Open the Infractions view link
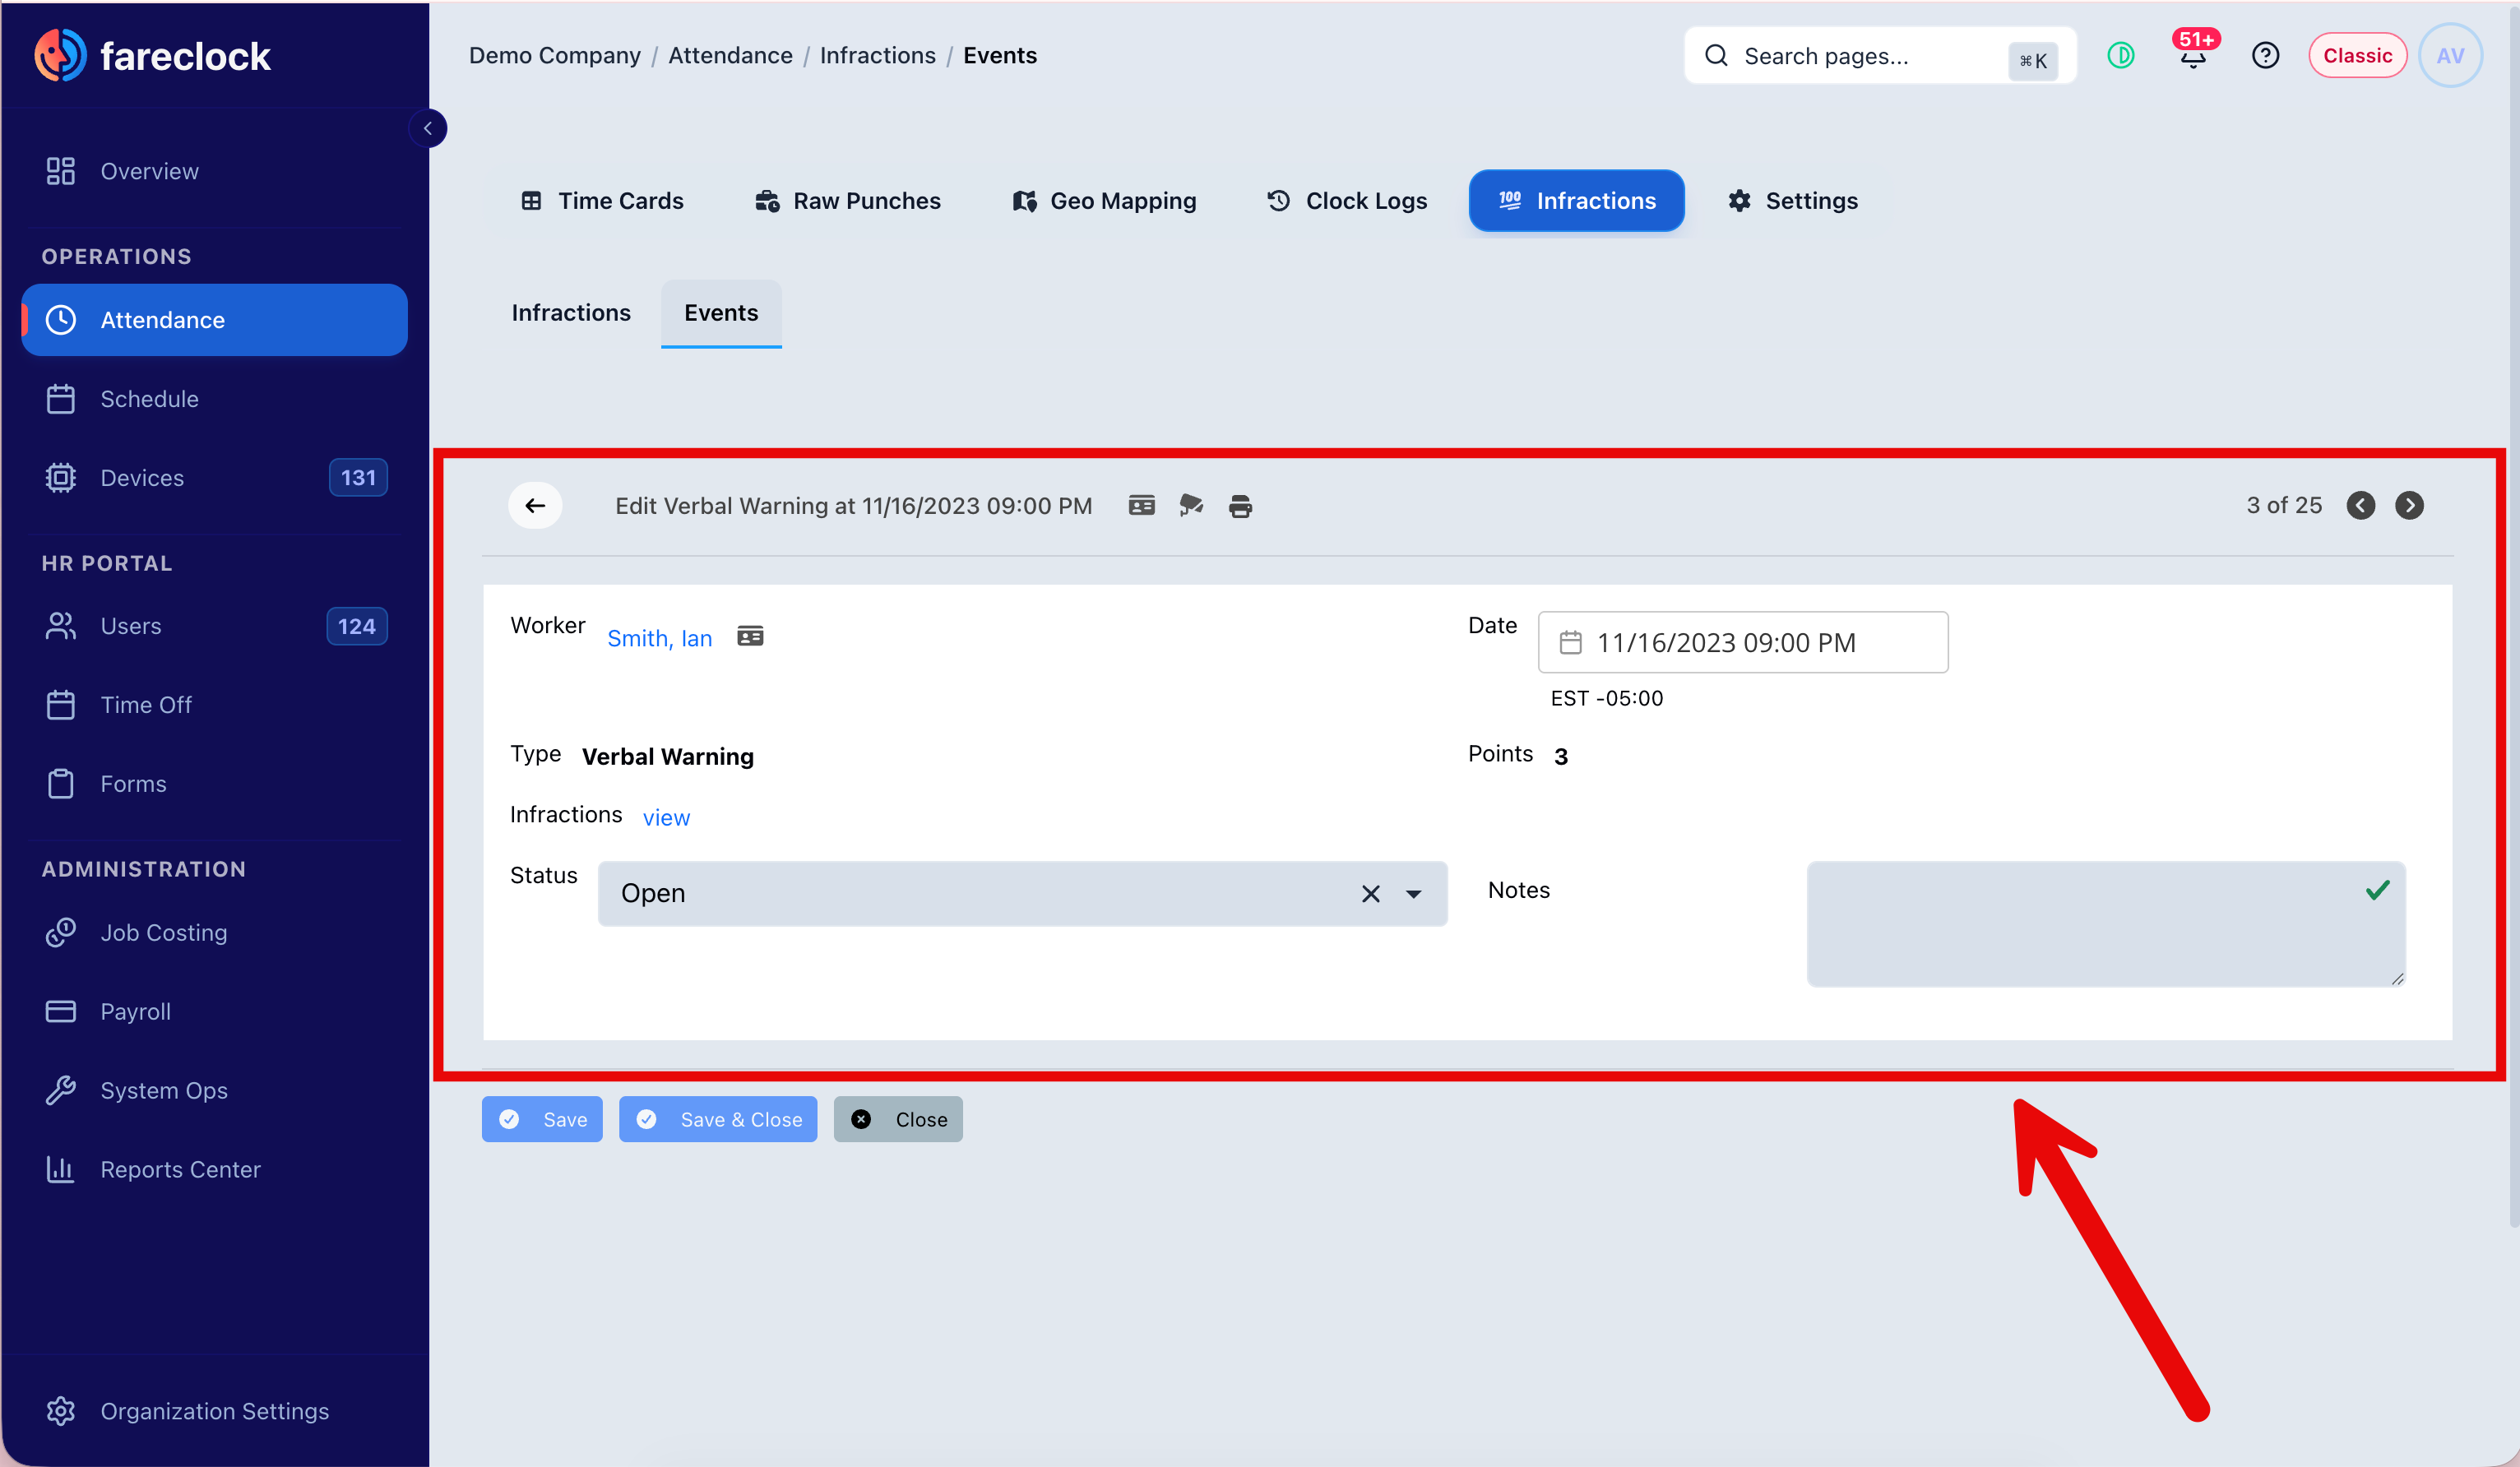This screenshot has width=2520, height=1467. pos(666,818)
